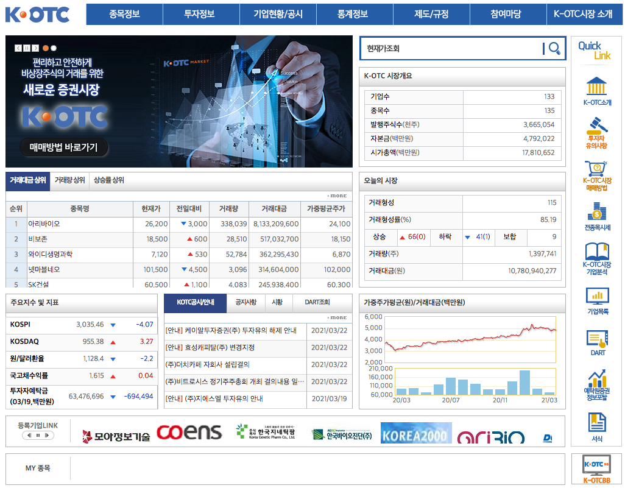Viewport: 625px width, 488px height.
Task: Click next arrow in 등록기업LINK controls
Action: click(47, 436)
